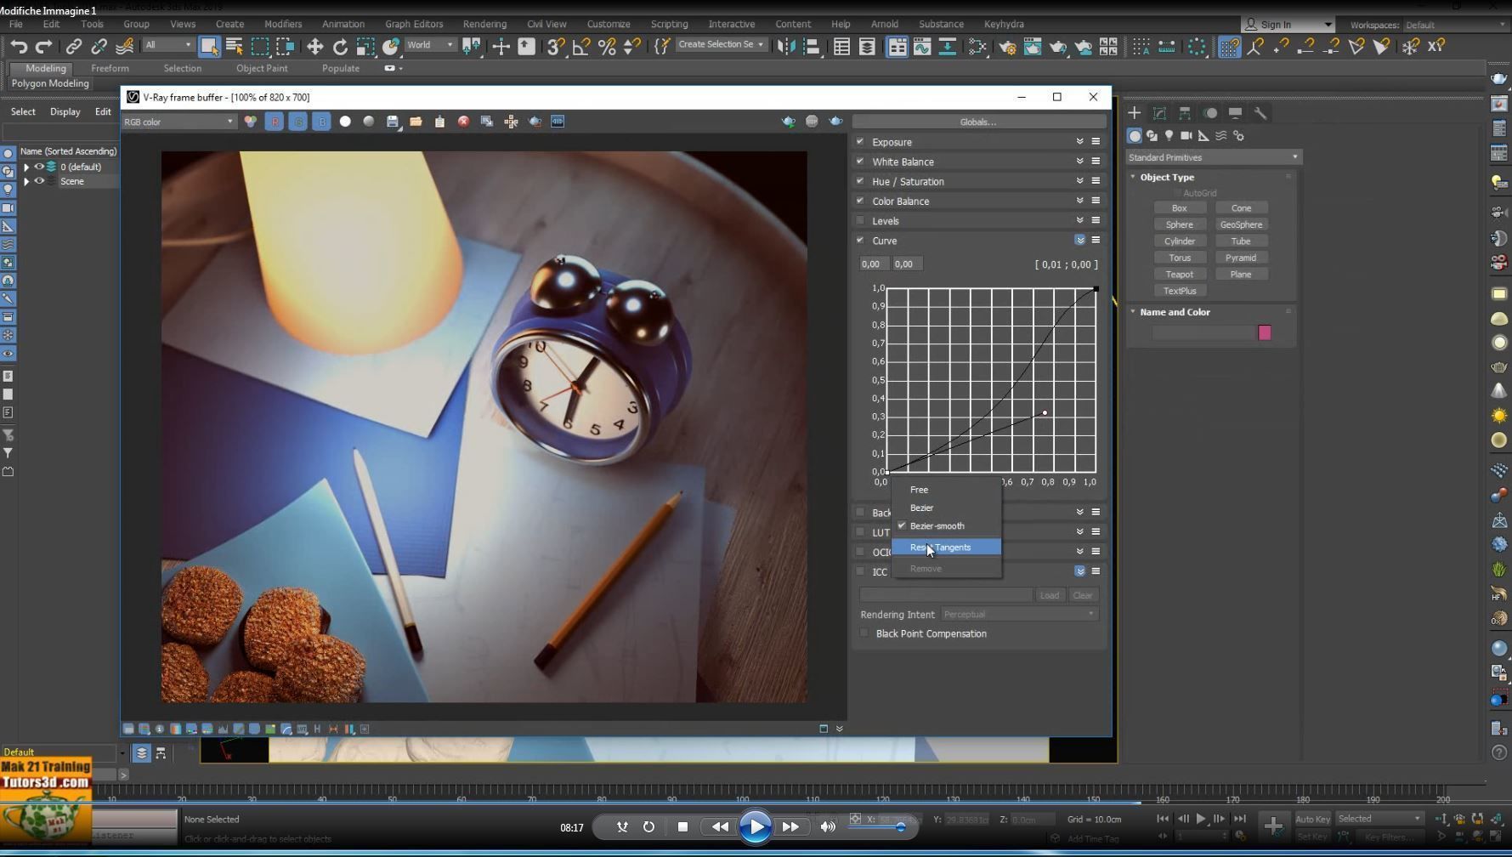Collapse the Curve rollout chevron

click(x=1079, y=241)
